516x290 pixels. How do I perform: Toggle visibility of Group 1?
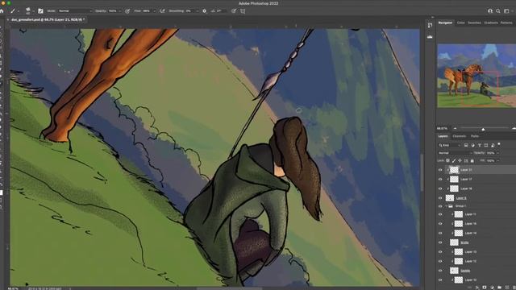(x=440, y=206)
